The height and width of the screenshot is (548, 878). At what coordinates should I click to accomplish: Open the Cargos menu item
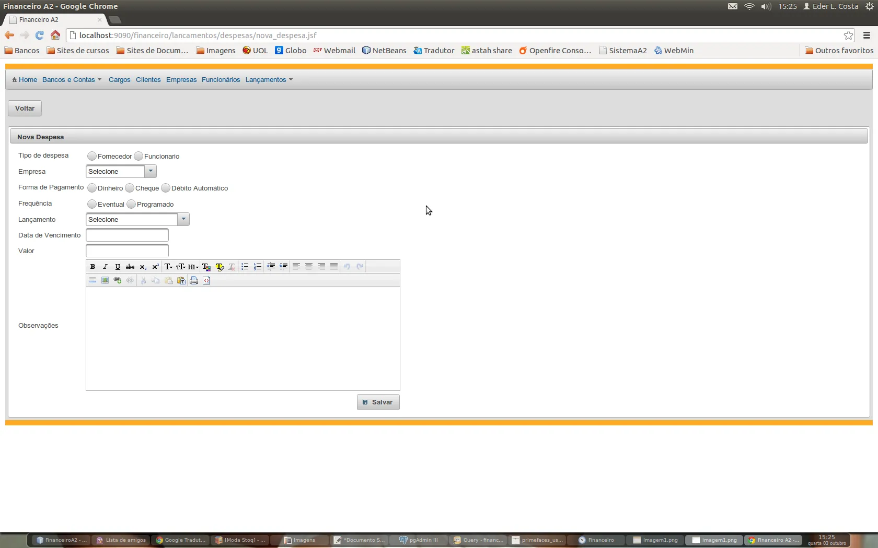pos(119,79)
